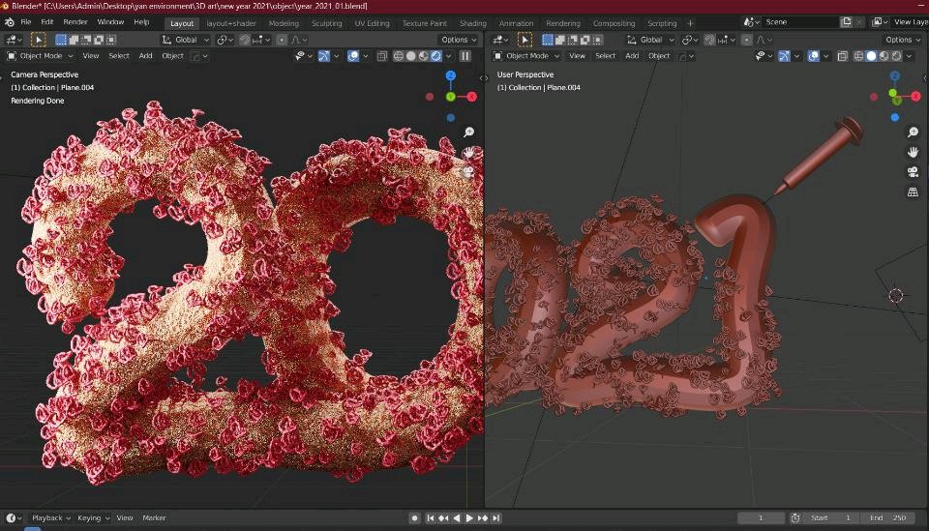Enable proportional editing in the left viewport
The image size is (929, 531).
coord(282,40)
